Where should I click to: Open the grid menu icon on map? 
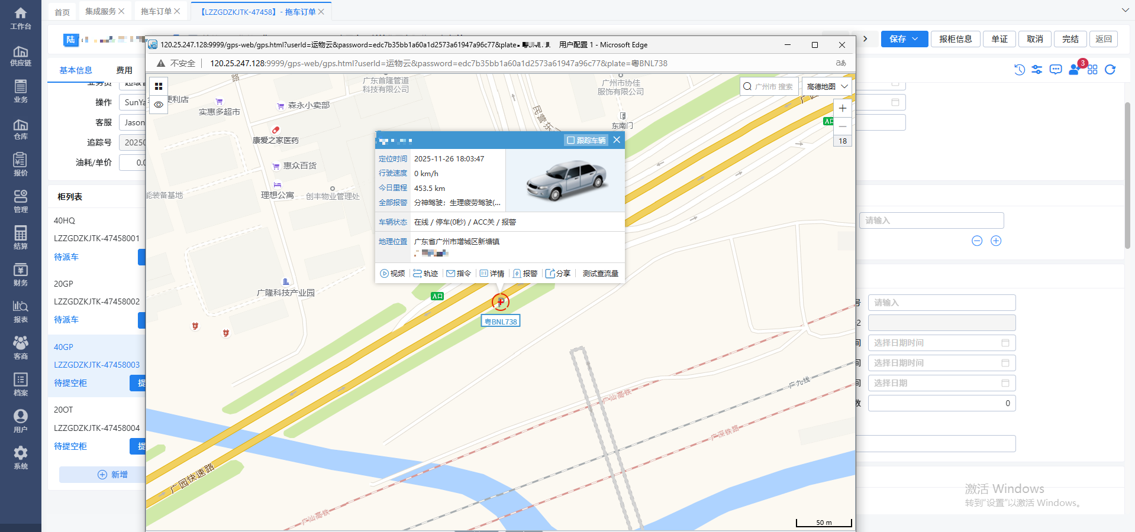pyautogui.click(x=159, y=86)
